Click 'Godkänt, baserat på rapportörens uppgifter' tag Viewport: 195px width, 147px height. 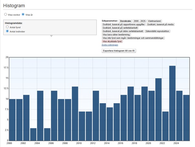(x=123, y=24)
